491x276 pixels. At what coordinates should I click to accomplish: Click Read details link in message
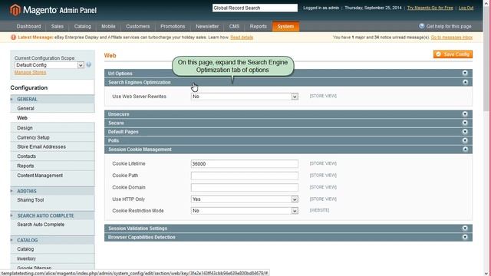click(242, 38)
